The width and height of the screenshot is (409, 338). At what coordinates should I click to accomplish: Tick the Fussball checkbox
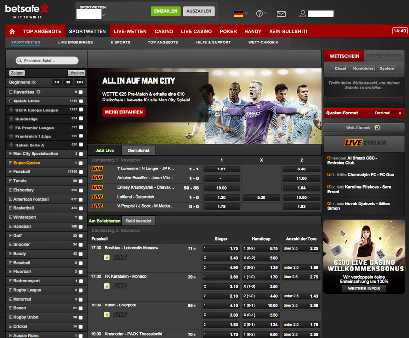81,172
